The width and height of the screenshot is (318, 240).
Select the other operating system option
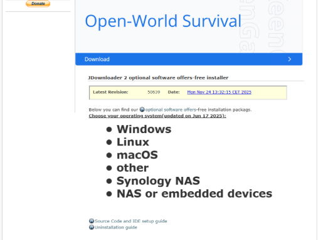pyautogui.click(x=132, y=168)
